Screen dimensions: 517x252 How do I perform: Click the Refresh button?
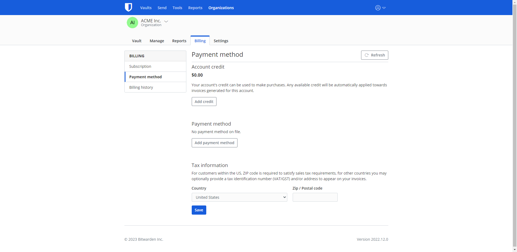(x=375, y=55)
